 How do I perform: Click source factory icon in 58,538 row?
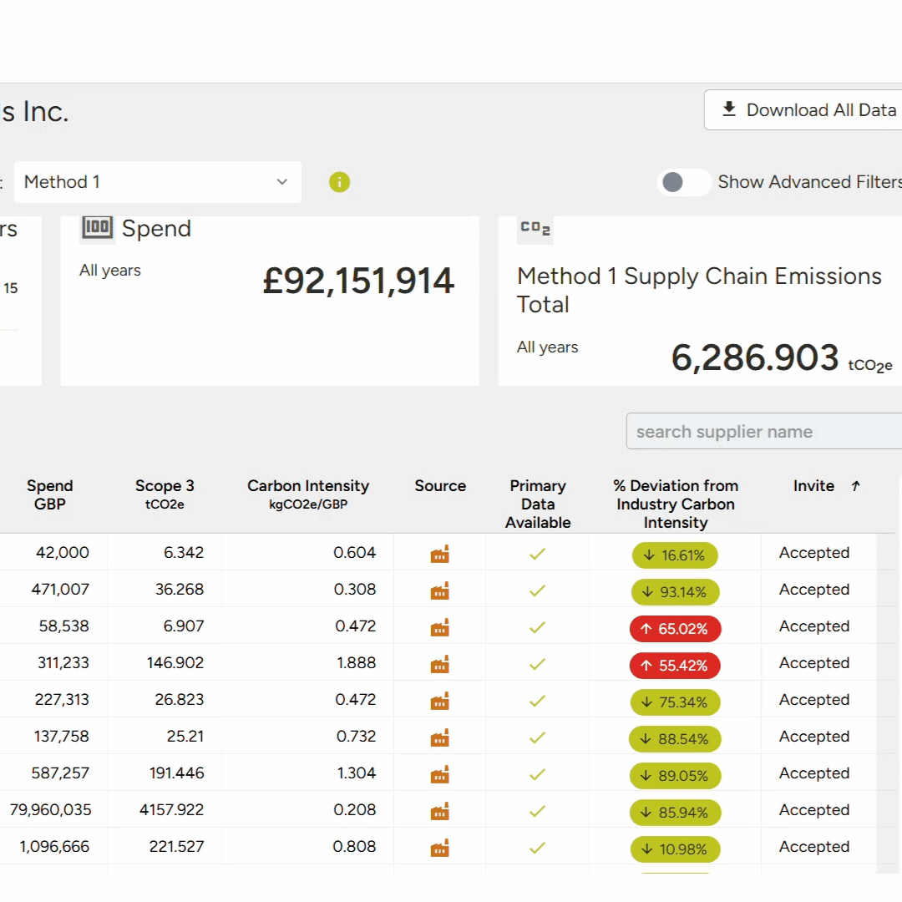click(x=439, y=628)
